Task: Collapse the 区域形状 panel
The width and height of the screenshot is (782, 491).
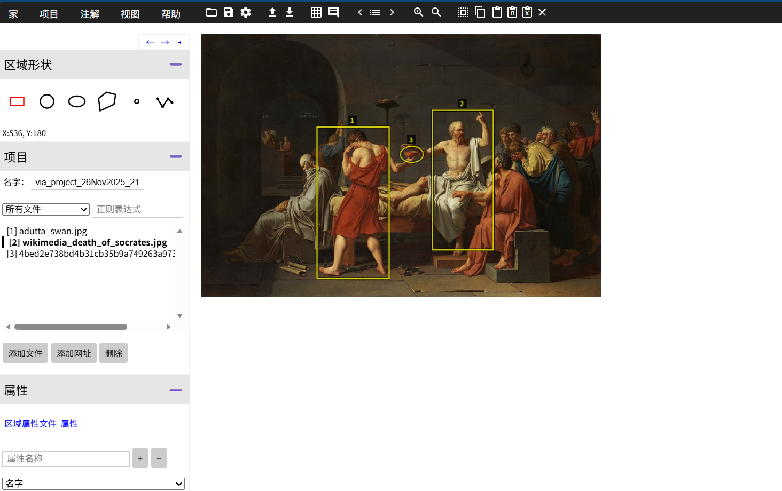Action: [176, 64]
